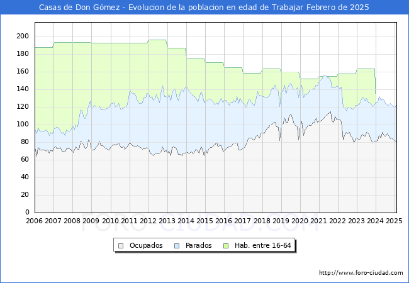Click the 2018 x-axis label
Image resolution: width=409 pixels, height=283 pixels.
click(262, 221)
